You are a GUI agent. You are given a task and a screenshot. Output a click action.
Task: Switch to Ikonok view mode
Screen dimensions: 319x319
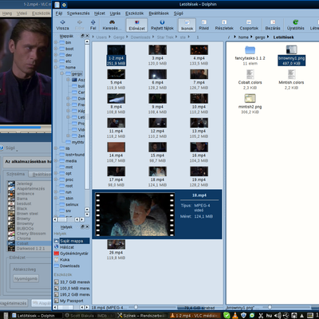tap(187, 25)
